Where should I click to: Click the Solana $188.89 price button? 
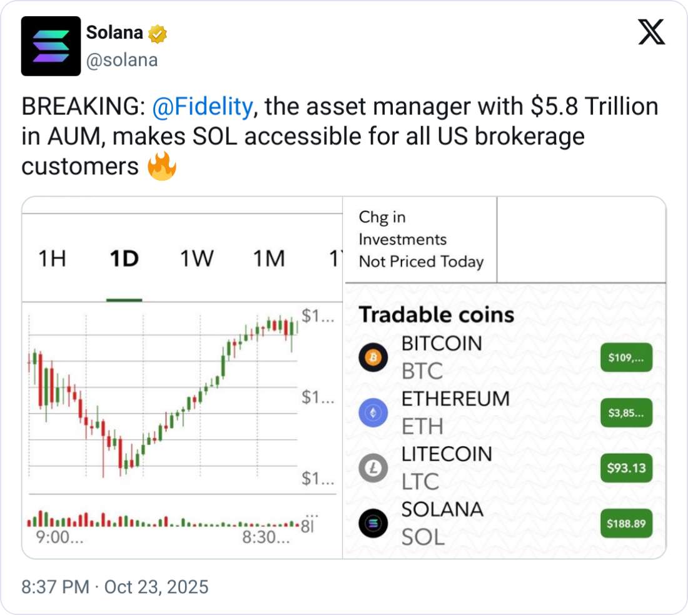(x=626, y=523)
